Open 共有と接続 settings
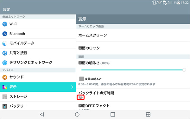The width and height of the screenshot is (190, 119). pos(38,53)
